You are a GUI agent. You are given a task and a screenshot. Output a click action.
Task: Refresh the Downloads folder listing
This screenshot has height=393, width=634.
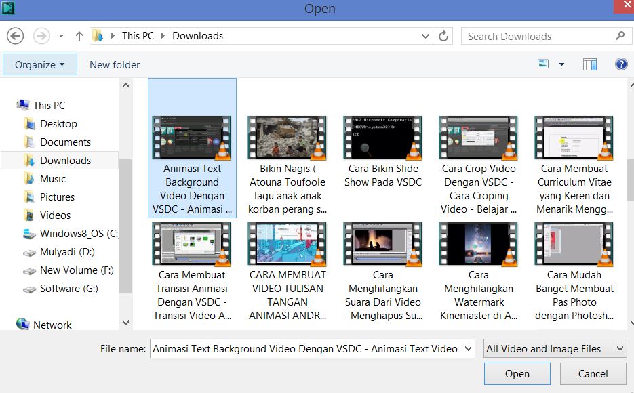[x=443, y=36]
